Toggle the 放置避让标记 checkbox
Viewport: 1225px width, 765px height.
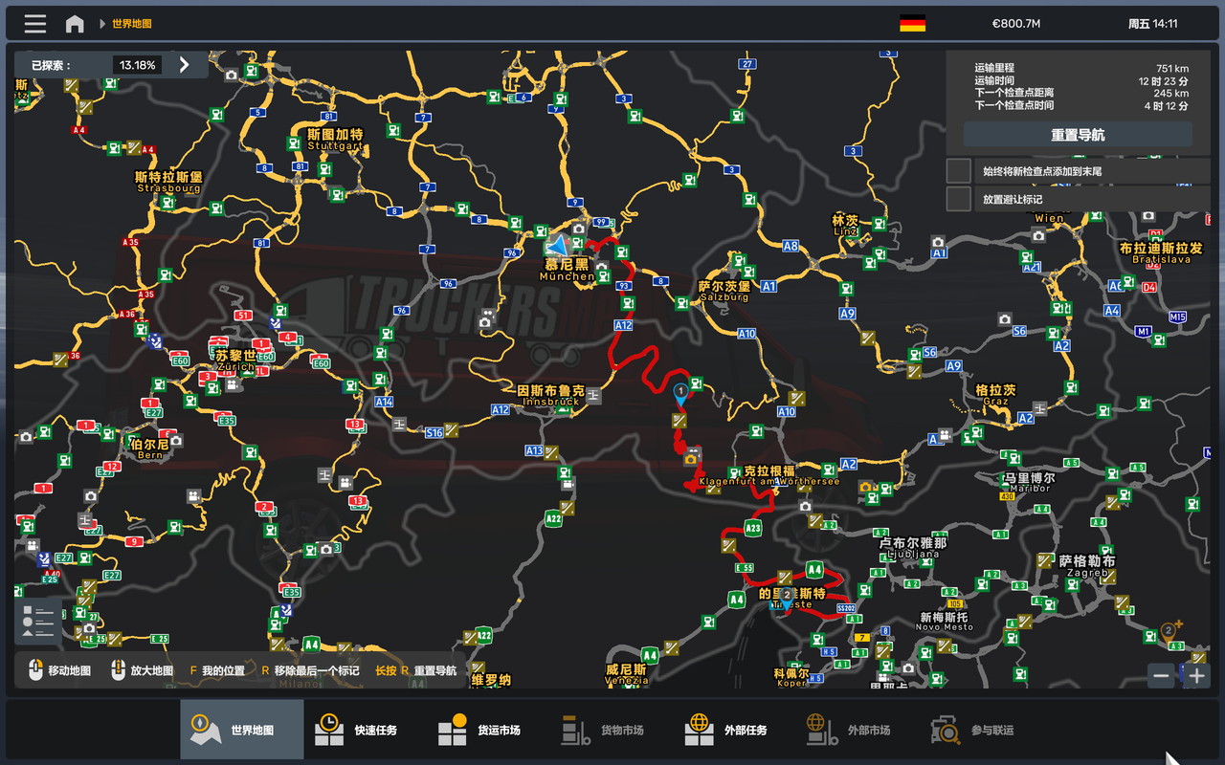[x=959, y=199]
